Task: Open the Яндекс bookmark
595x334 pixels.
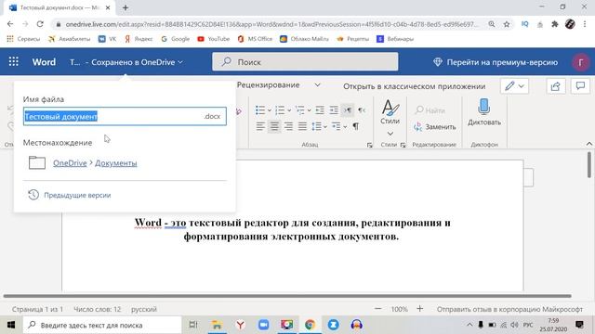Action: (x=139, y=39)
